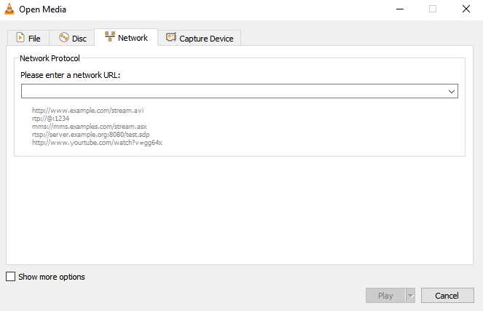Close the Open Media dialog
Screen dimensions: 483x311
point(466,9)
